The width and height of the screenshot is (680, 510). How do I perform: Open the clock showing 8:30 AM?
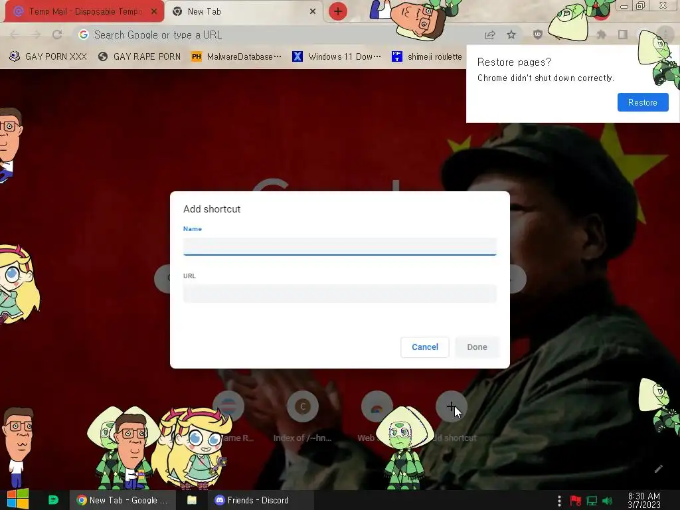tap(644, 501)
